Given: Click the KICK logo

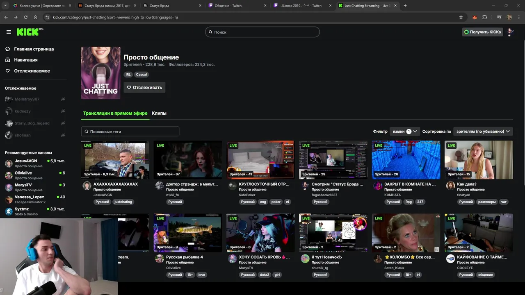Looking at the screenshot, I should tap(30, 32).
